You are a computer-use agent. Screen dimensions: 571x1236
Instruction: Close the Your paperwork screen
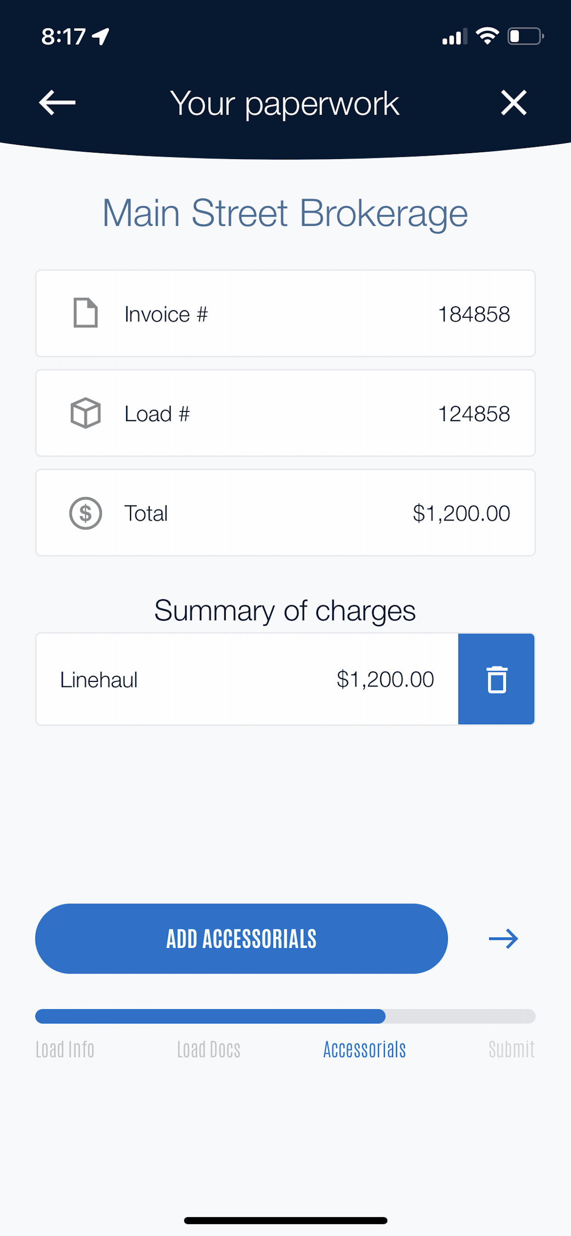pyautogui.click(x=514, y=103)
